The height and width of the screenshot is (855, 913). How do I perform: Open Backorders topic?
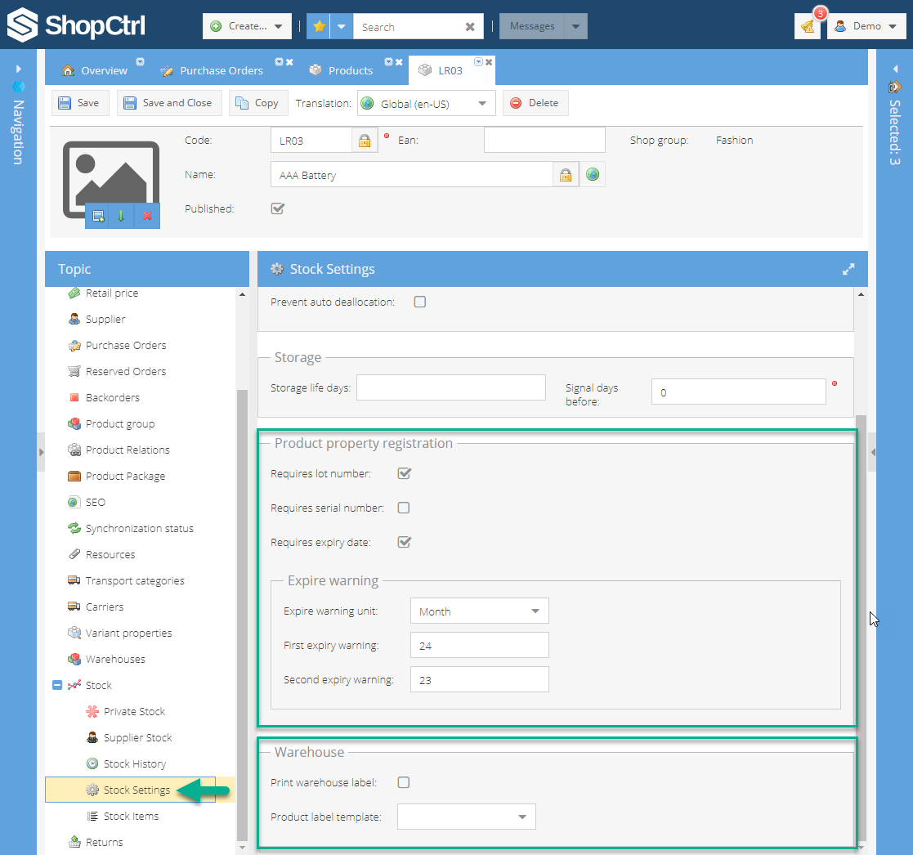pyautogui.click(x=112, y=398)
